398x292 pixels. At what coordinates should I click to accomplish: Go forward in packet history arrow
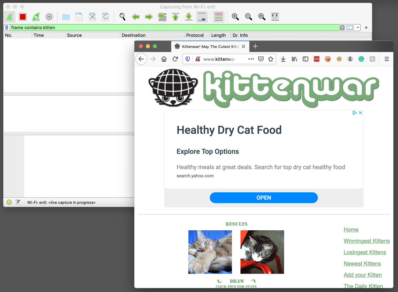tap(149, 17)
